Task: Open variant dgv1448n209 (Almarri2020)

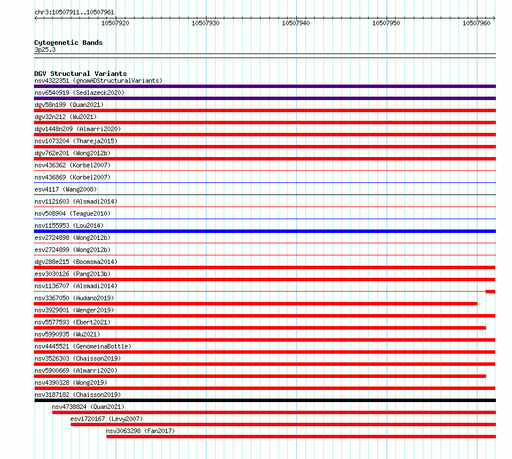Action: tap(78, 129)
